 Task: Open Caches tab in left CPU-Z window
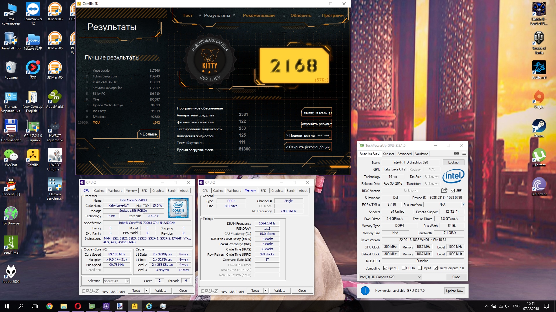point(99,191)
